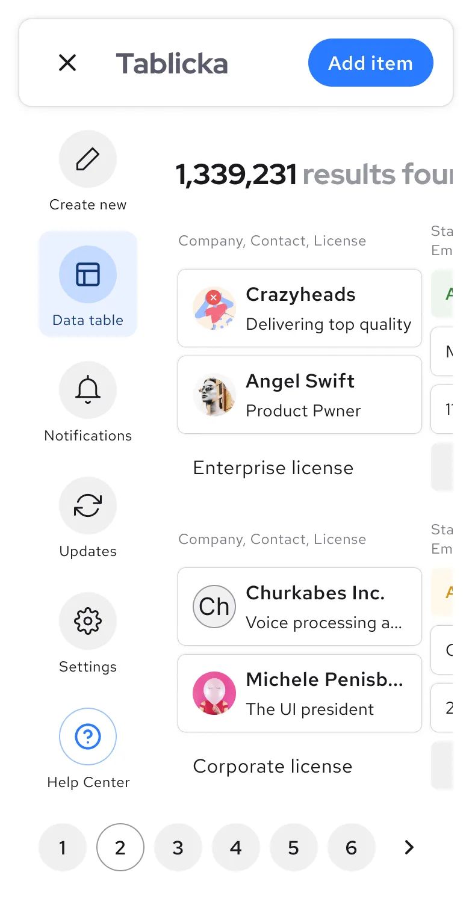Select page 3 in pagination
This screenshot has height=905, width=472.
tap(178, 847)
